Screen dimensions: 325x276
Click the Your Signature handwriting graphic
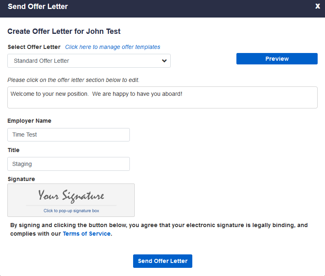tap(71, 196)
